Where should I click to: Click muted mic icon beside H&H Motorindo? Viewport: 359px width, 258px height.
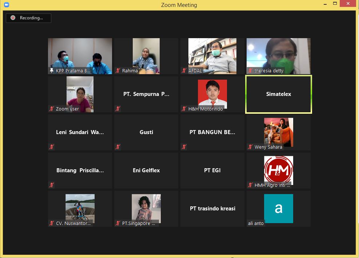pos(184,109)
